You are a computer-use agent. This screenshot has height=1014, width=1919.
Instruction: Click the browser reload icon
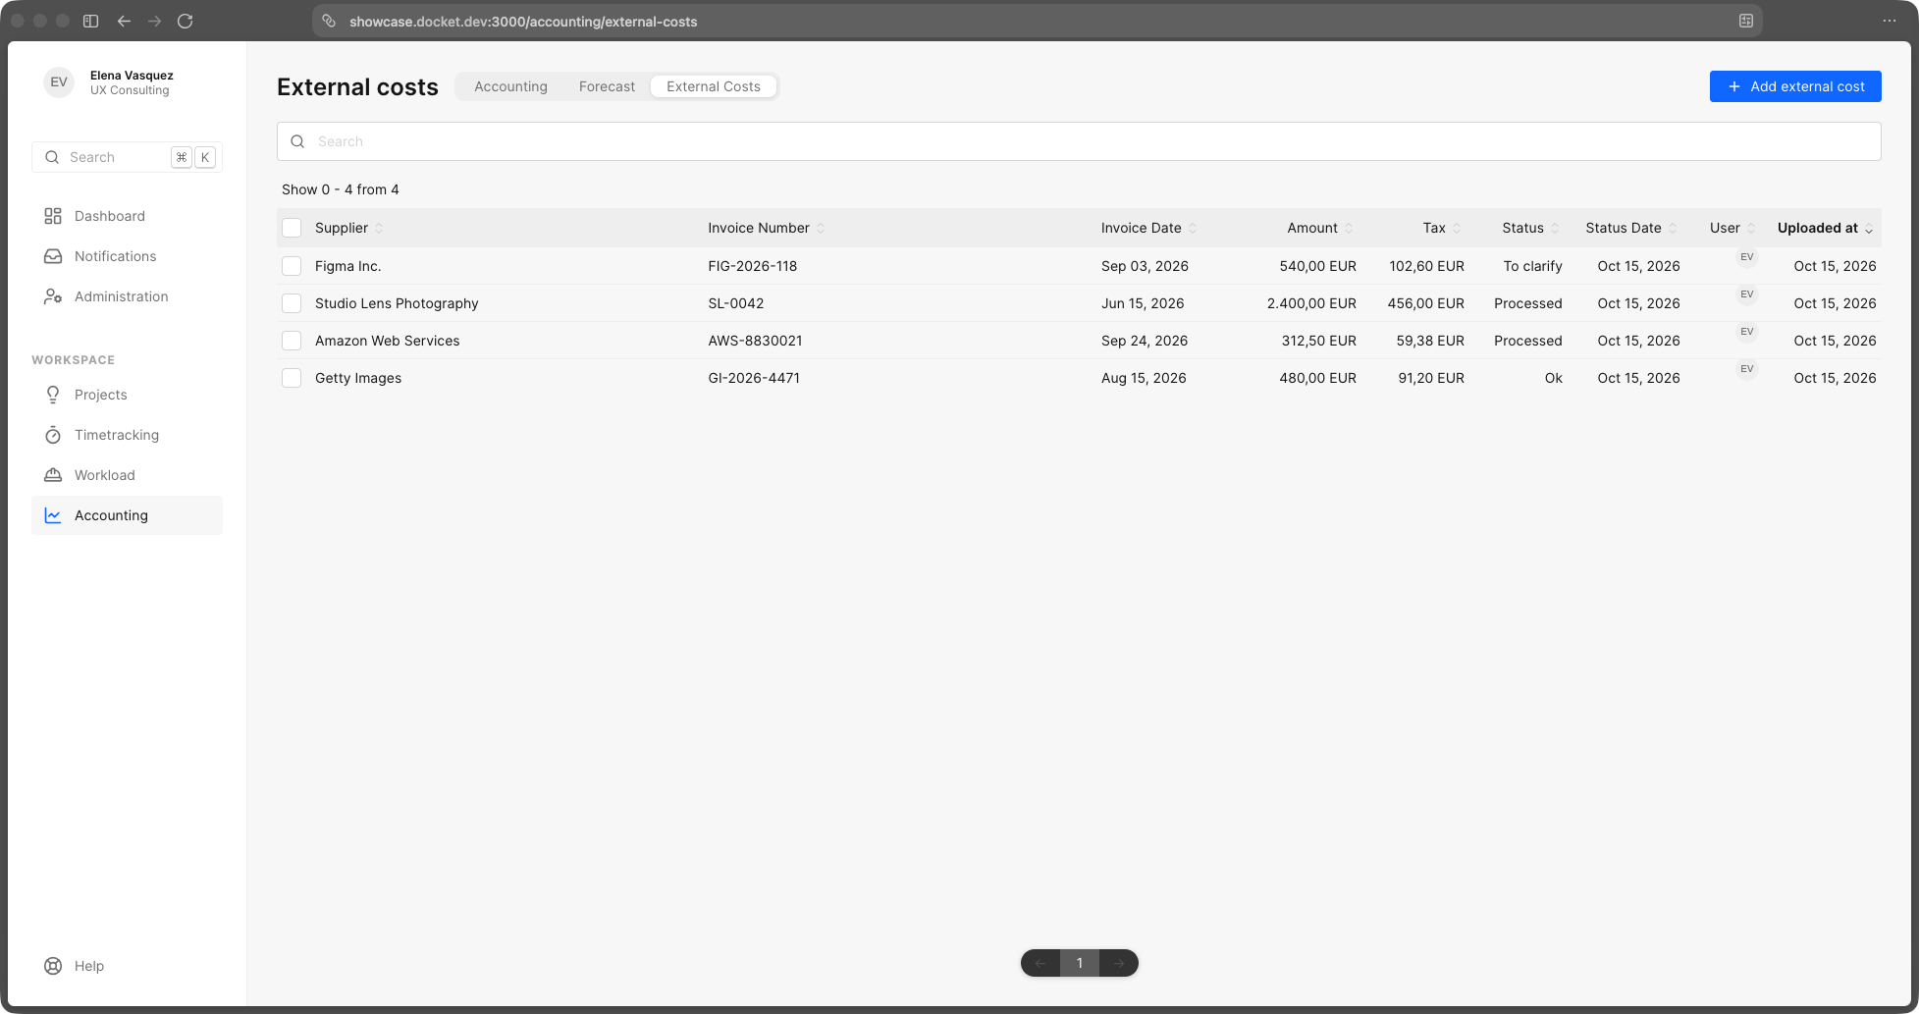[x=185, y=21]
